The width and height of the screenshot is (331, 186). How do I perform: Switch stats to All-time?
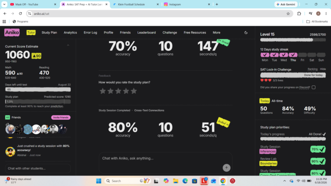coord(277,101)
